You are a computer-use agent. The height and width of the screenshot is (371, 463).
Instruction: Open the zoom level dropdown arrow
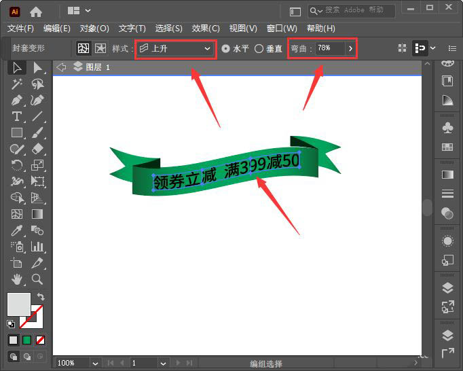[95, 364]
